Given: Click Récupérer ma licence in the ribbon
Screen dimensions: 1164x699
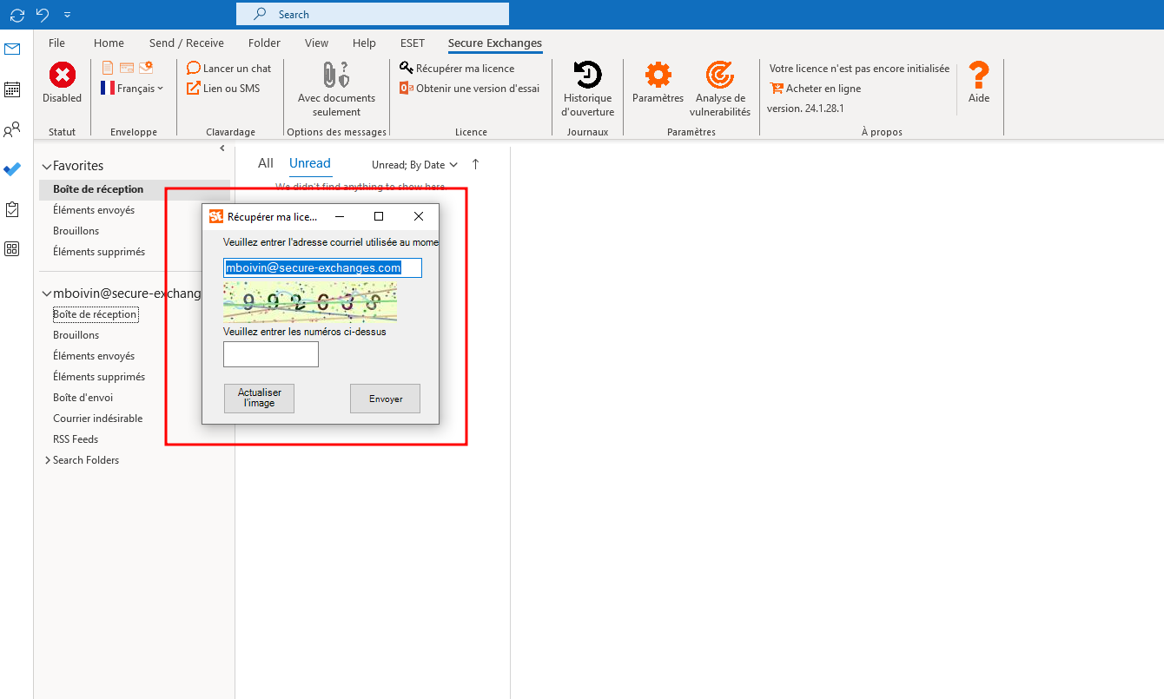Looking at the screenshot, I should pyautogui.click(x=457, y=68).
